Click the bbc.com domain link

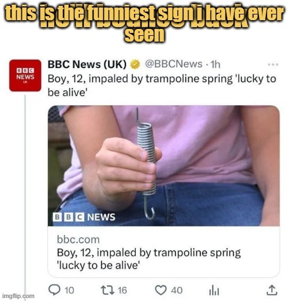point(78,240)
